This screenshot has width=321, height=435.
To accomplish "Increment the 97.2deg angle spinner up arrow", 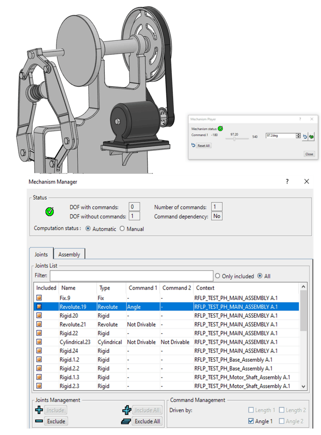I will click(x=298, y=135).
